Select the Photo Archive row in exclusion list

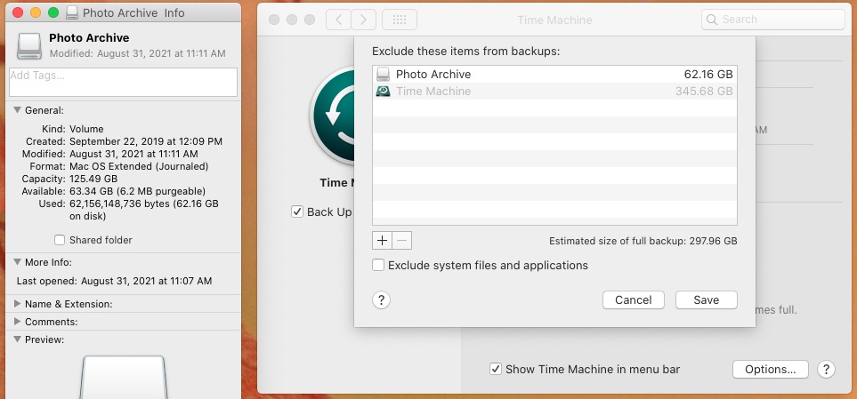pos(554,75)
